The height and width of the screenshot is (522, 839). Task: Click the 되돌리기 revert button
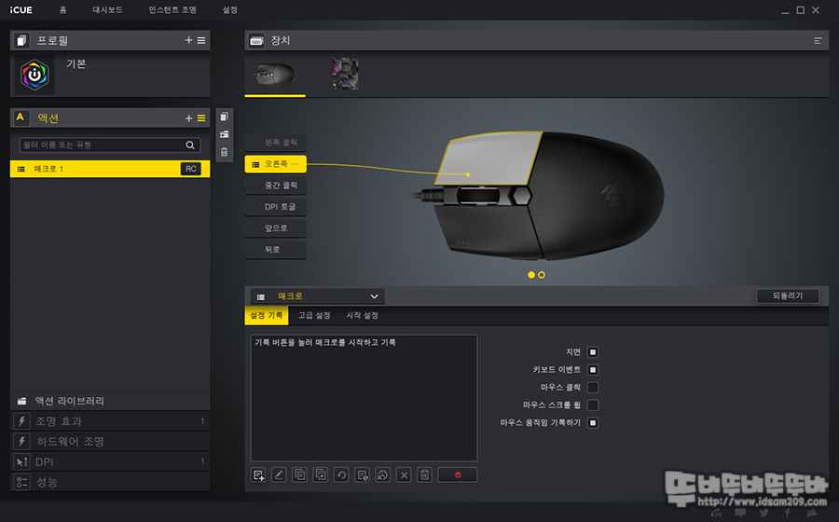pos(788,295)
